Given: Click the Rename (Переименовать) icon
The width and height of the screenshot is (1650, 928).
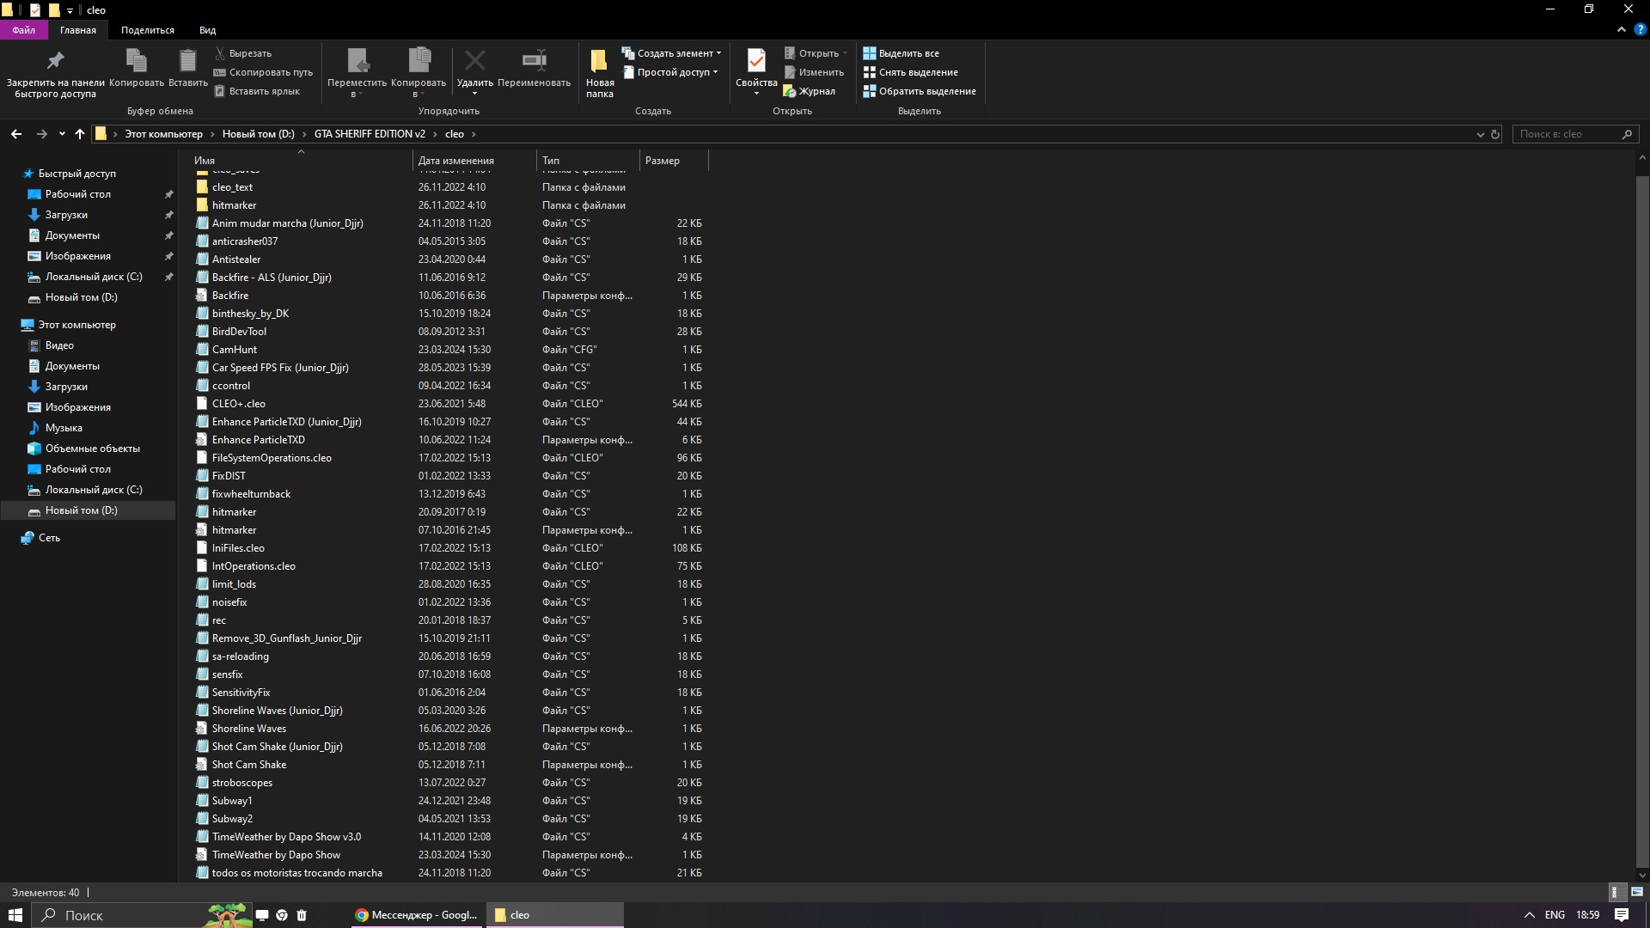Looking at the screenshot, I should [534, 60].
